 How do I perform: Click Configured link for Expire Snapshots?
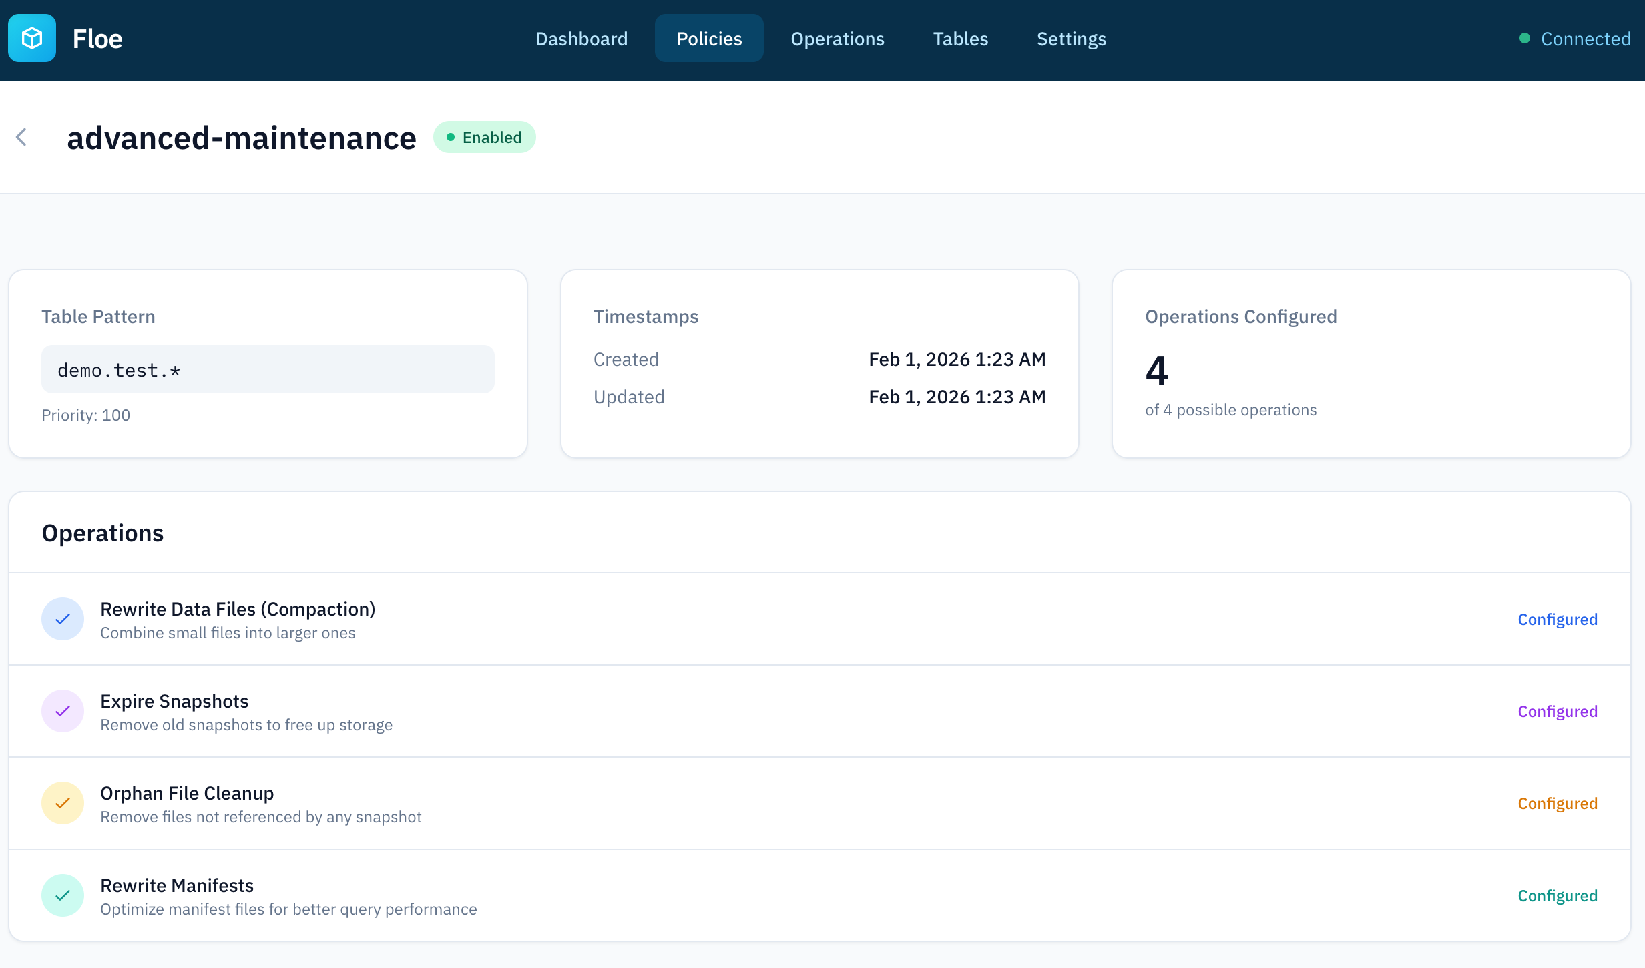point(1557,712)
